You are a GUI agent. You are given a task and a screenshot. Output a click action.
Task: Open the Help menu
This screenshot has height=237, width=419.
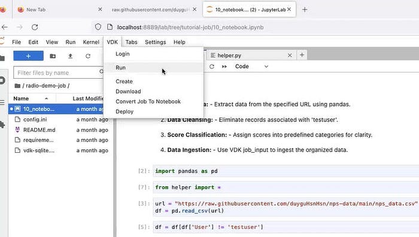[x=180, y=42]
